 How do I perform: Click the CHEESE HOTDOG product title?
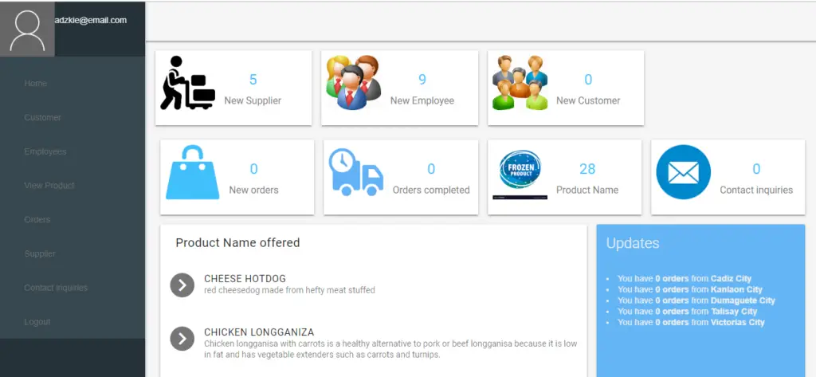click(x=245, y=279)
